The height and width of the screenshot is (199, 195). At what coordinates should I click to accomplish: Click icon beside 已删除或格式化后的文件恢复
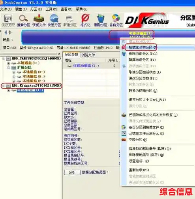pyautogui.click(x=124, y=115)
